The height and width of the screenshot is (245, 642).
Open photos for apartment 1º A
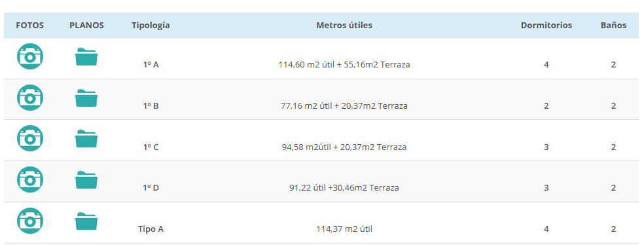[x=30, y=56]
